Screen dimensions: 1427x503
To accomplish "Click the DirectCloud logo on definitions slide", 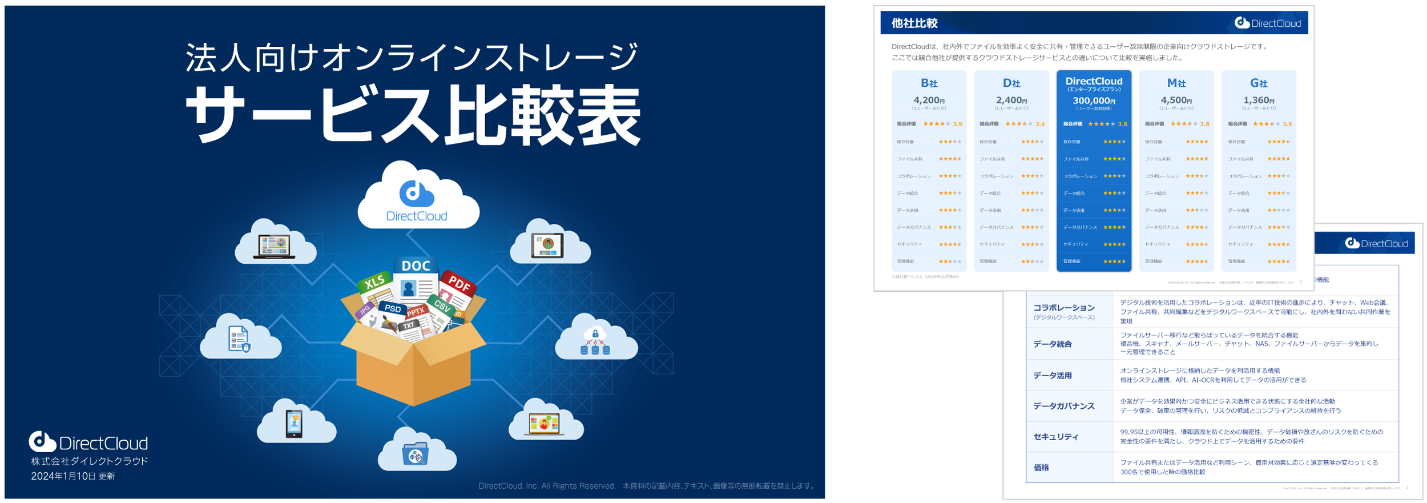I will click(x=1376, y=243).
